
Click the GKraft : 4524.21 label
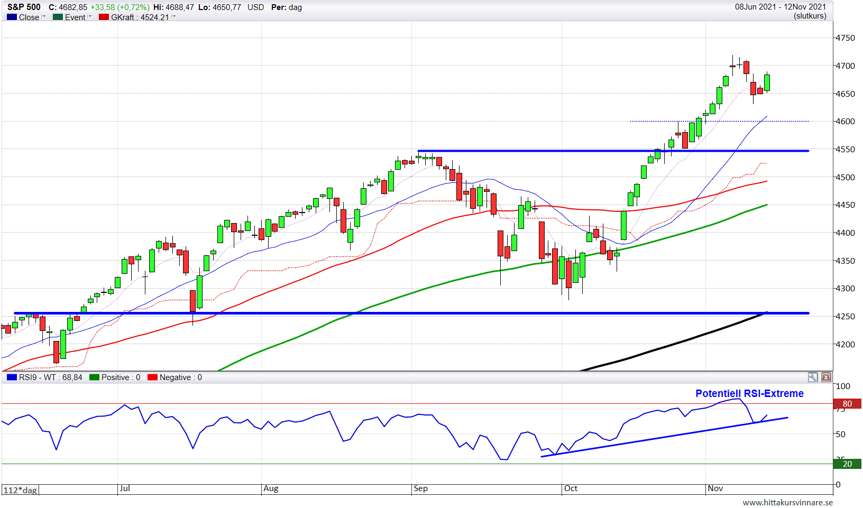[x=140, y=17]
